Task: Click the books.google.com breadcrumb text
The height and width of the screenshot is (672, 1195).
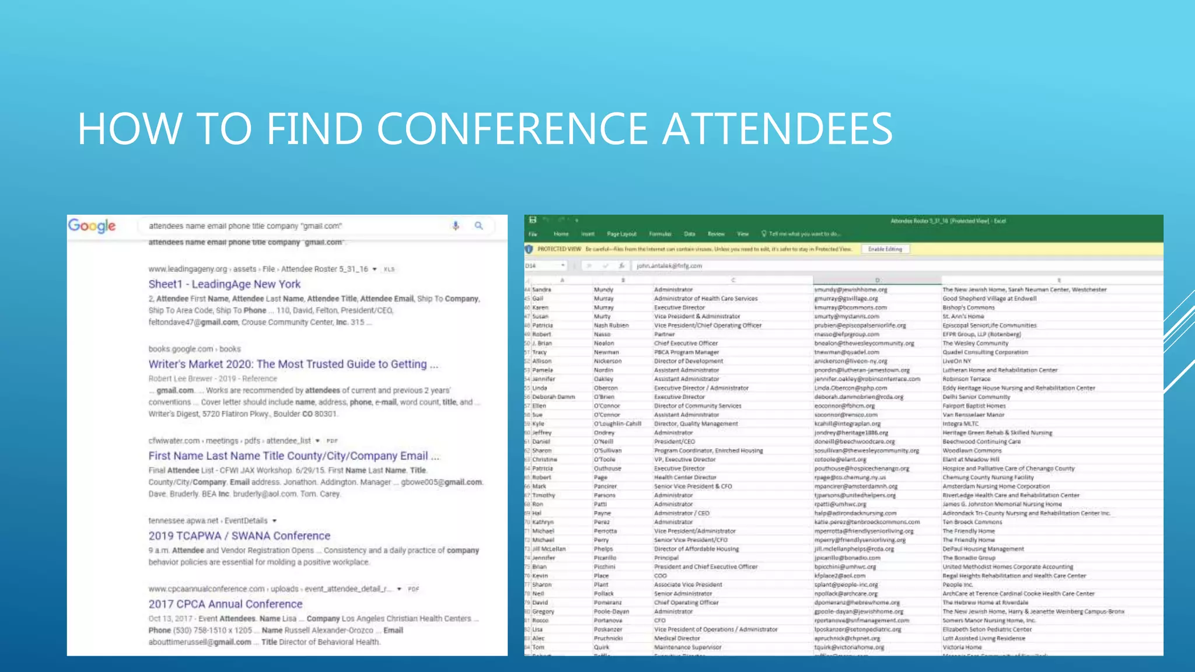Action: click(x=194, y=349)
